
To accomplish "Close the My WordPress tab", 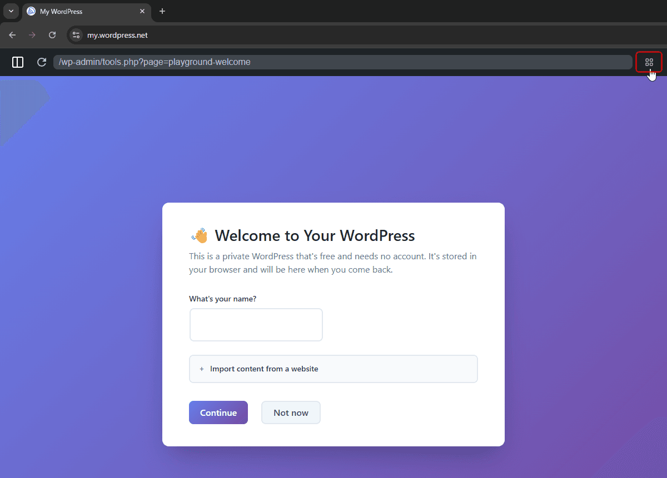I will click(142, 11).
